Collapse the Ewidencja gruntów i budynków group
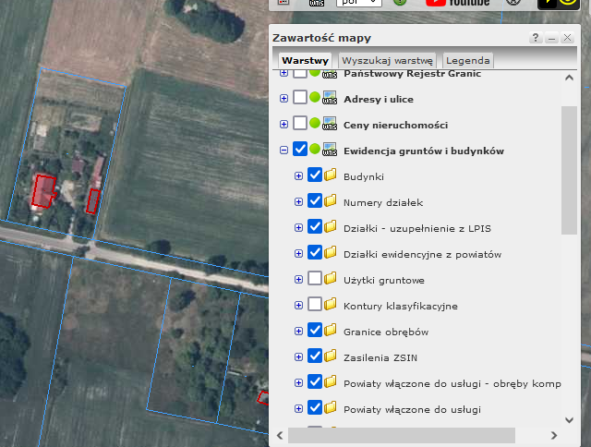Screen dimensions: 591x447 coord(283,151)
